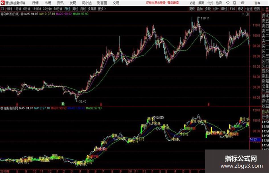Viewport: 269px width, 173px height.
Task: Switch to 30分钟 period
Action: (x=47, y=9)
